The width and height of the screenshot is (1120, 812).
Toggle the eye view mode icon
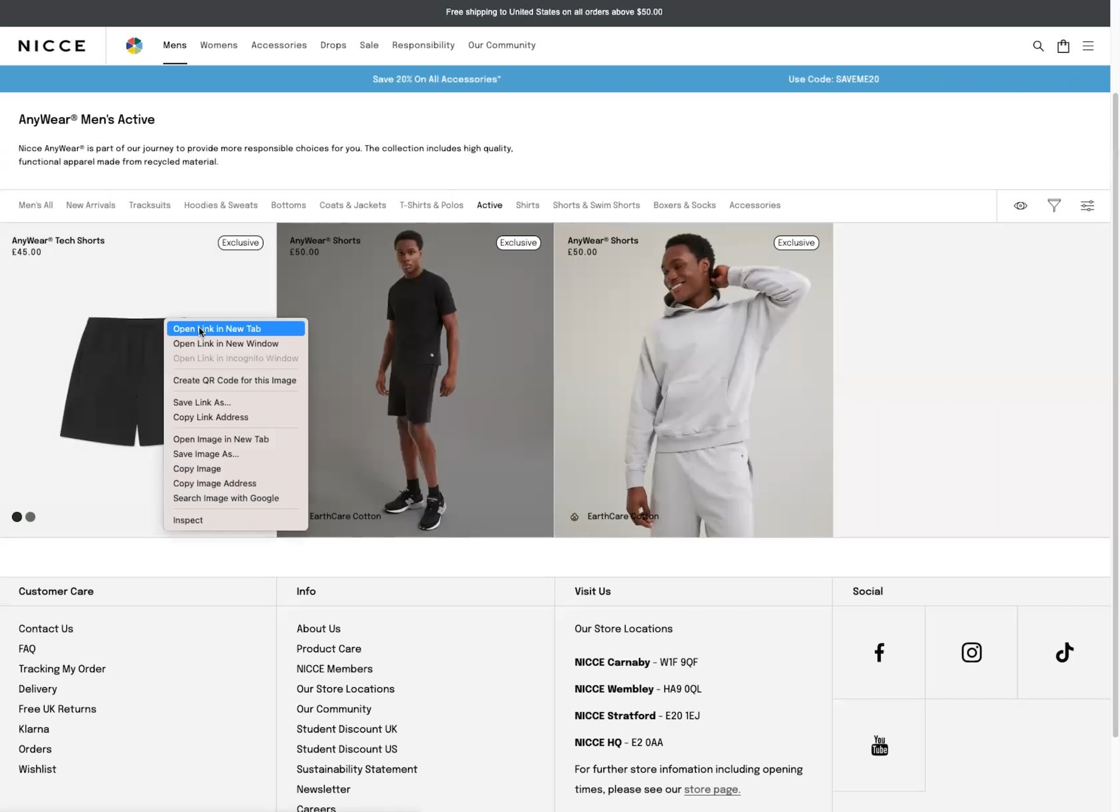point(1020,206)
